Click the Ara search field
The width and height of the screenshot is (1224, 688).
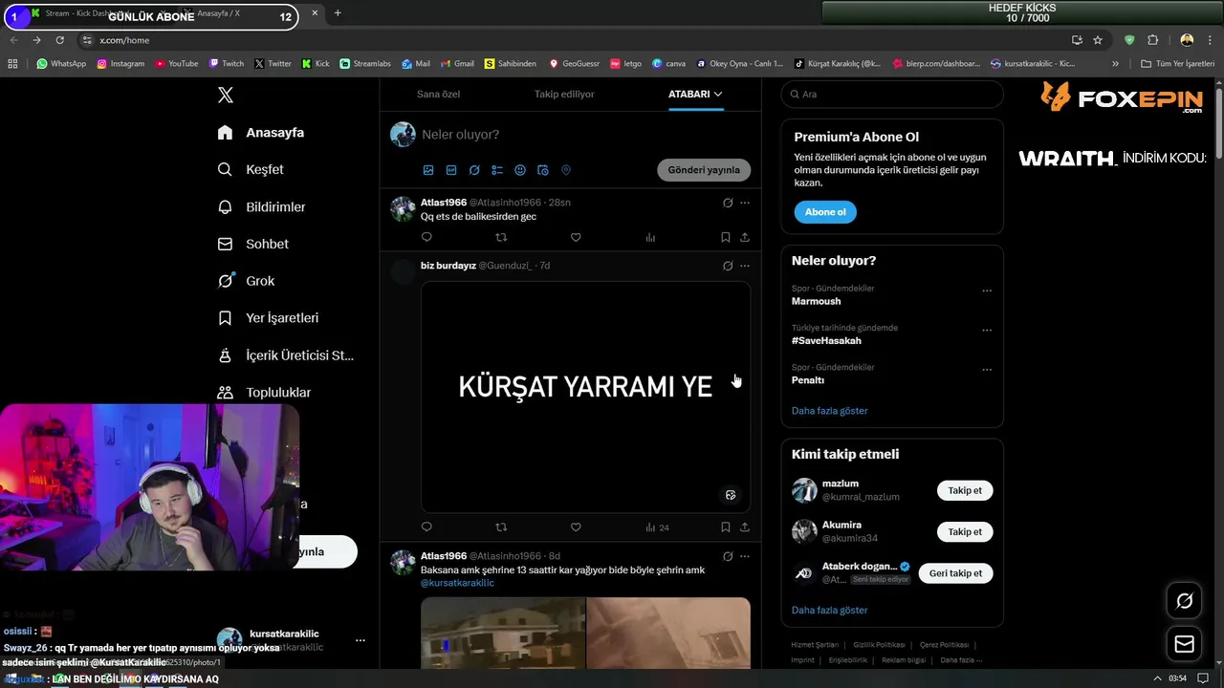(892, 94)
